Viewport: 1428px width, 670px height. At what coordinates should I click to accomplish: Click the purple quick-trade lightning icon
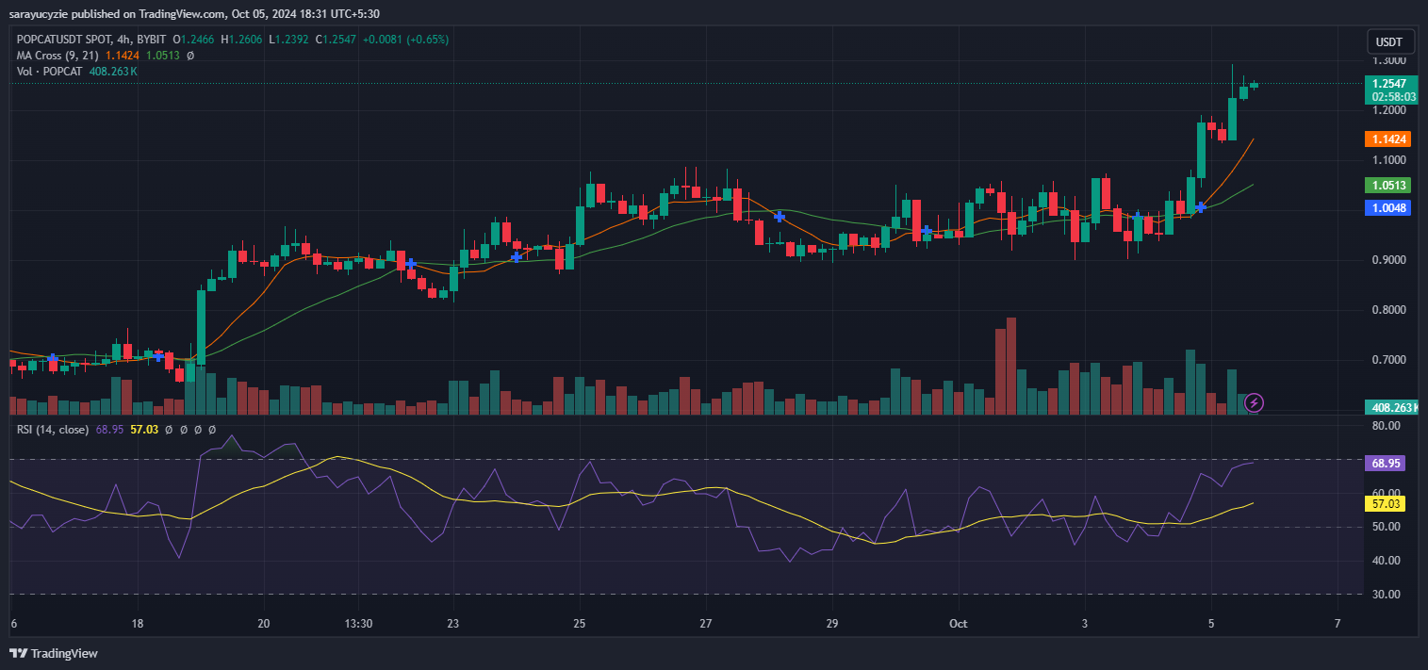(x=1254, y=403)
